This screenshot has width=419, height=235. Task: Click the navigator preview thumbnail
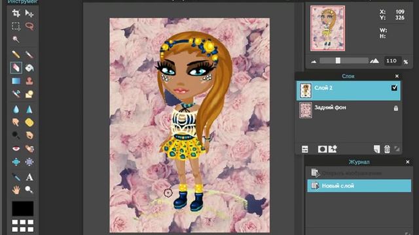click(x=327, y=28)
